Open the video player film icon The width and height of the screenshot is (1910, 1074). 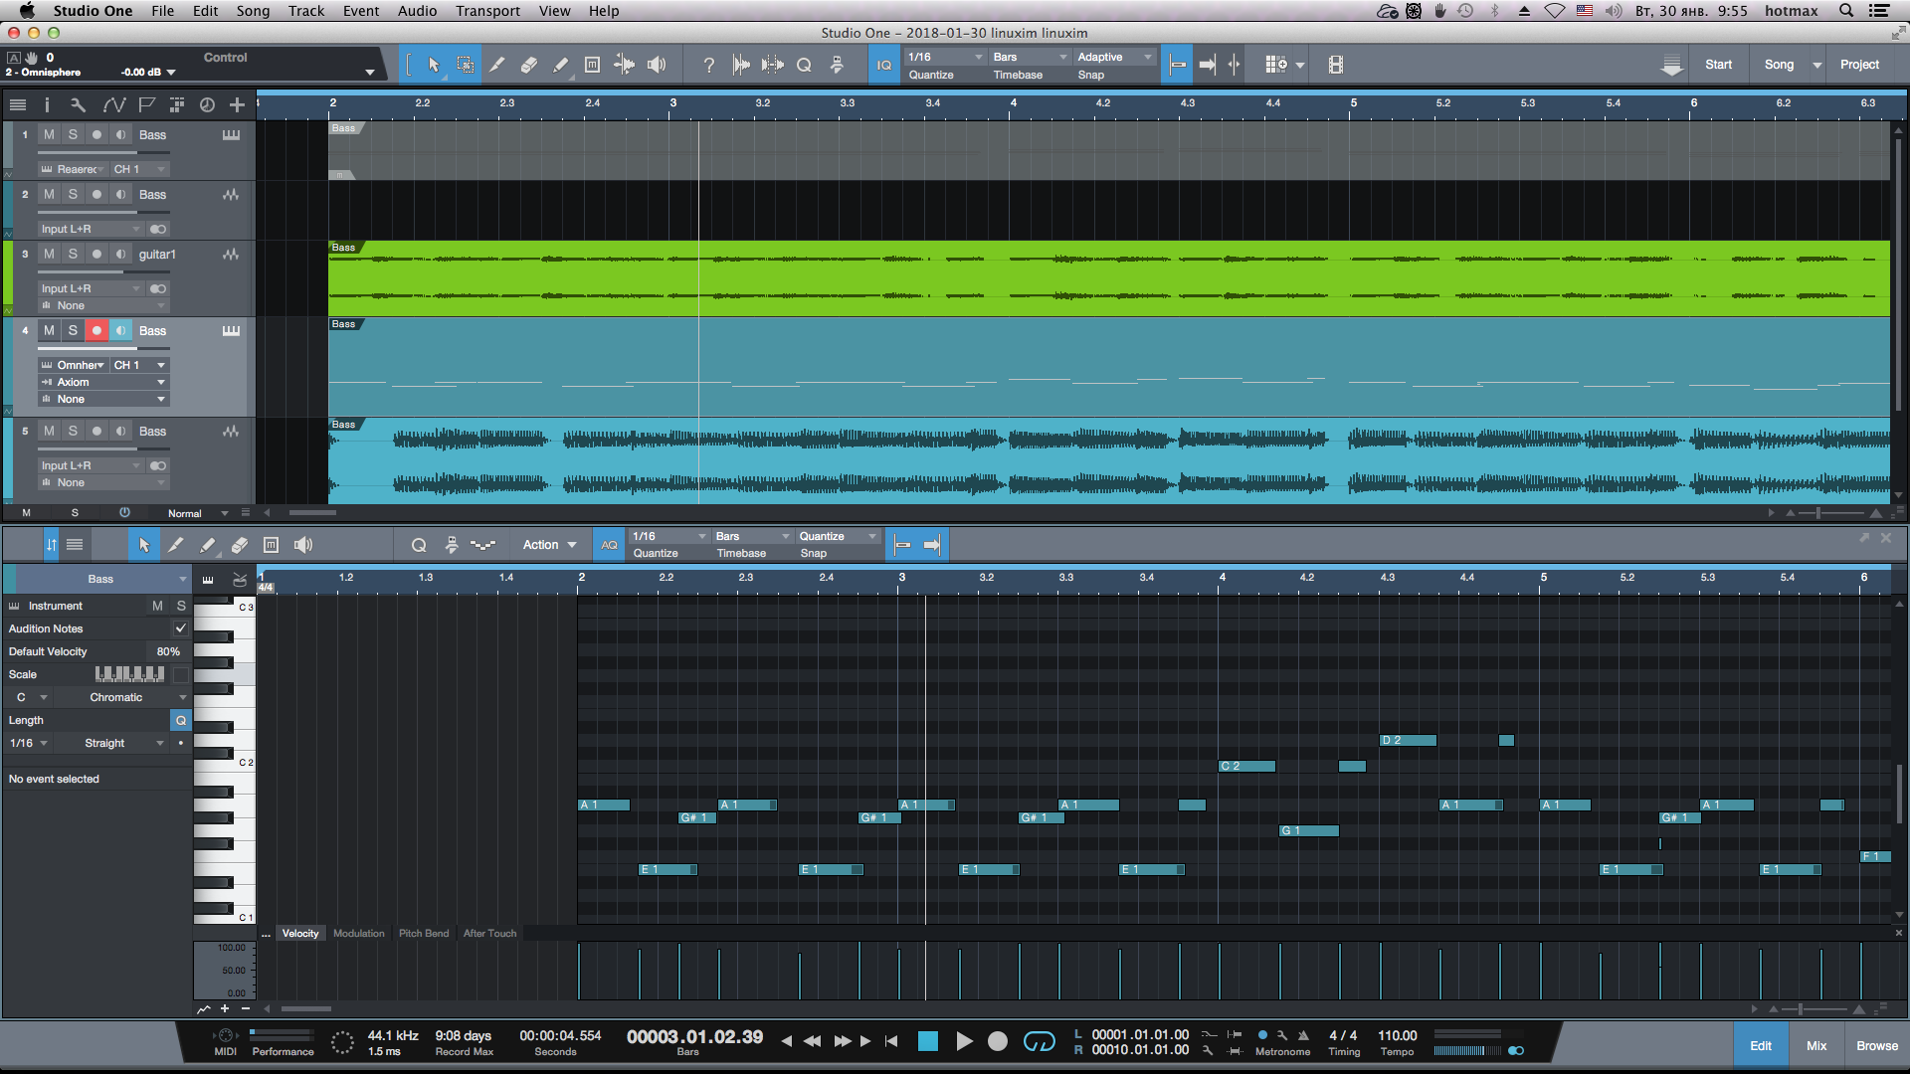[1335, 65]
